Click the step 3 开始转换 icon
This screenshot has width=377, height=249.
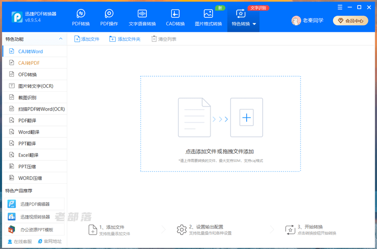290,230
